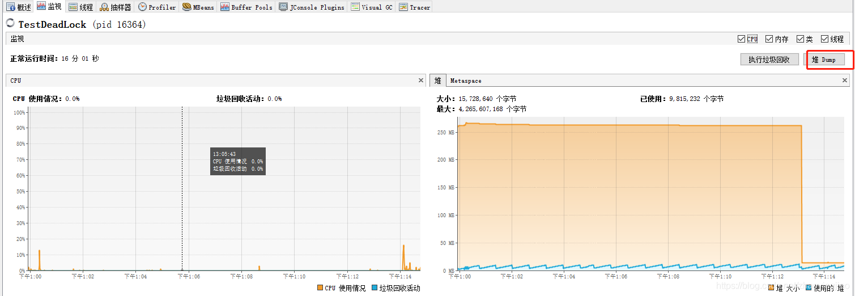Switch to the Profiler tab

[x=157, y=7]
